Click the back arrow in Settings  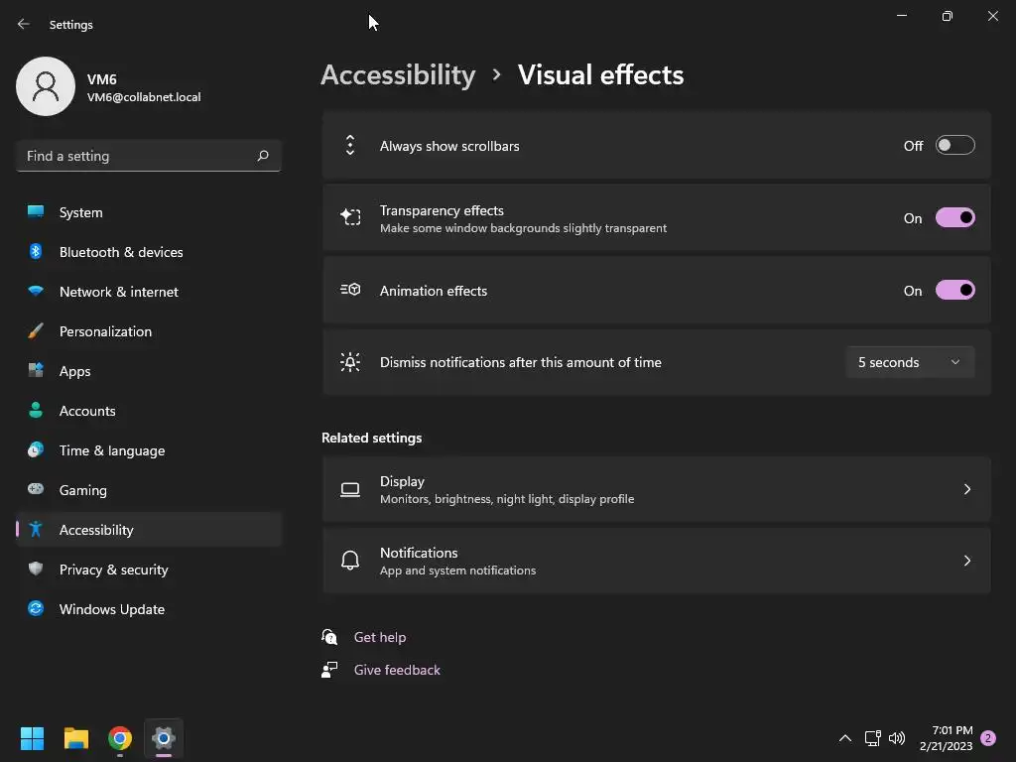[x=24, y=24]
